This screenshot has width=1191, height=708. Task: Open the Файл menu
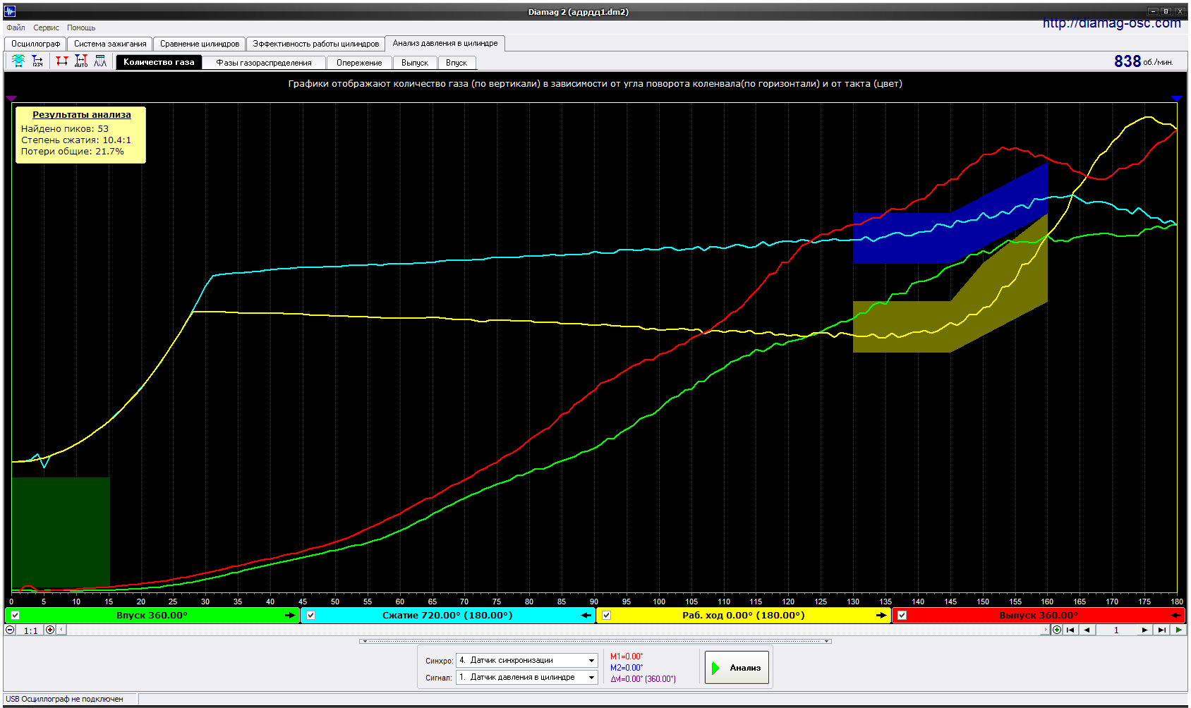[16, 28]
